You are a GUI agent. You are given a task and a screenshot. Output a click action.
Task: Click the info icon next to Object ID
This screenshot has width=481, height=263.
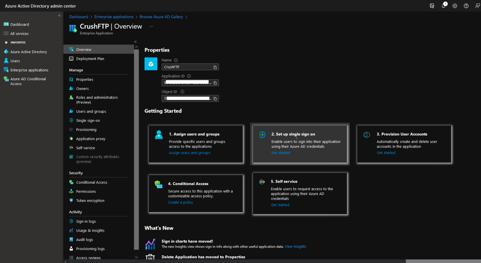[182, 92]
